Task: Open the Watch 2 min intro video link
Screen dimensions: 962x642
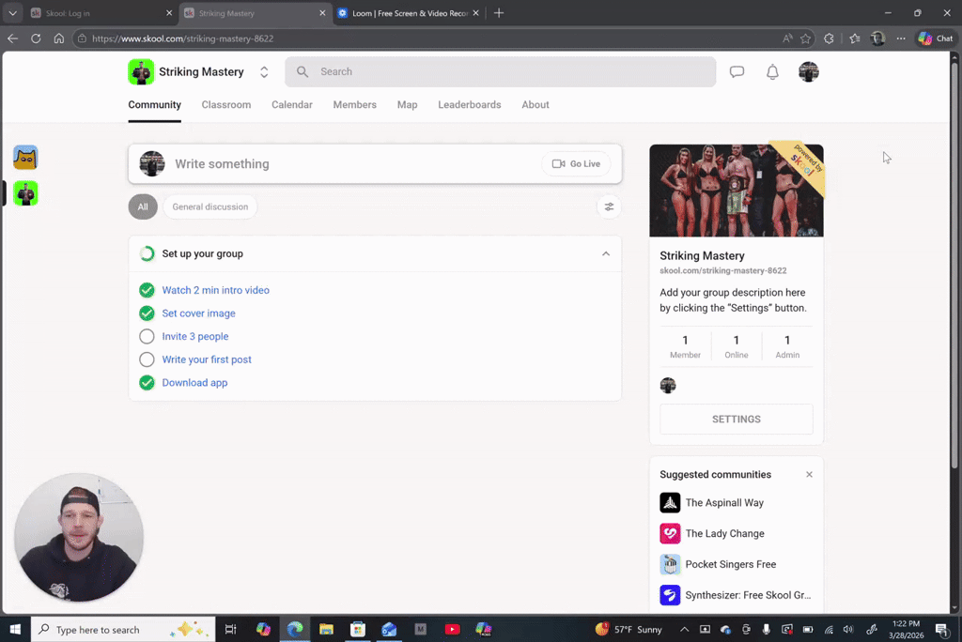Action: coord(215,290)
